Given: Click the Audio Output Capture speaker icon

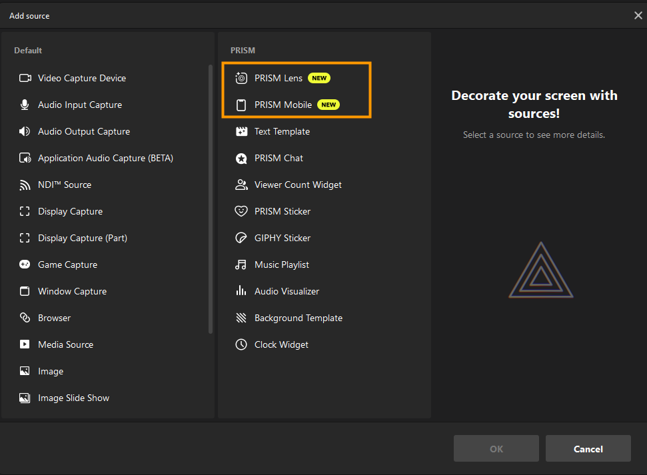Looking at the screenshot, I should pyautogui.click(x=25, y=131).
